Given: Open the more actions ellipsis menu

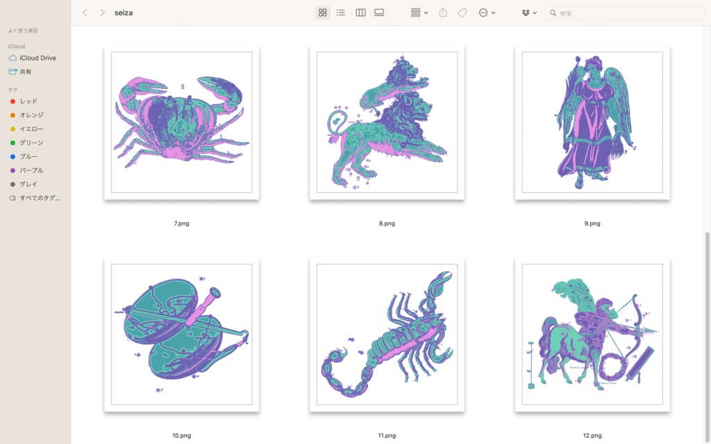Looking at the screenshot, I should click(x=487, y=12).
